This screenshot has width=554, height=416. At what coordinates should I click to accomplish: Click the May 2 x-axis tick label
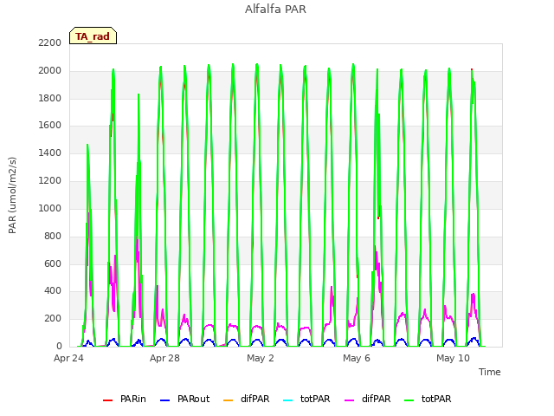[x=261, y=358]
